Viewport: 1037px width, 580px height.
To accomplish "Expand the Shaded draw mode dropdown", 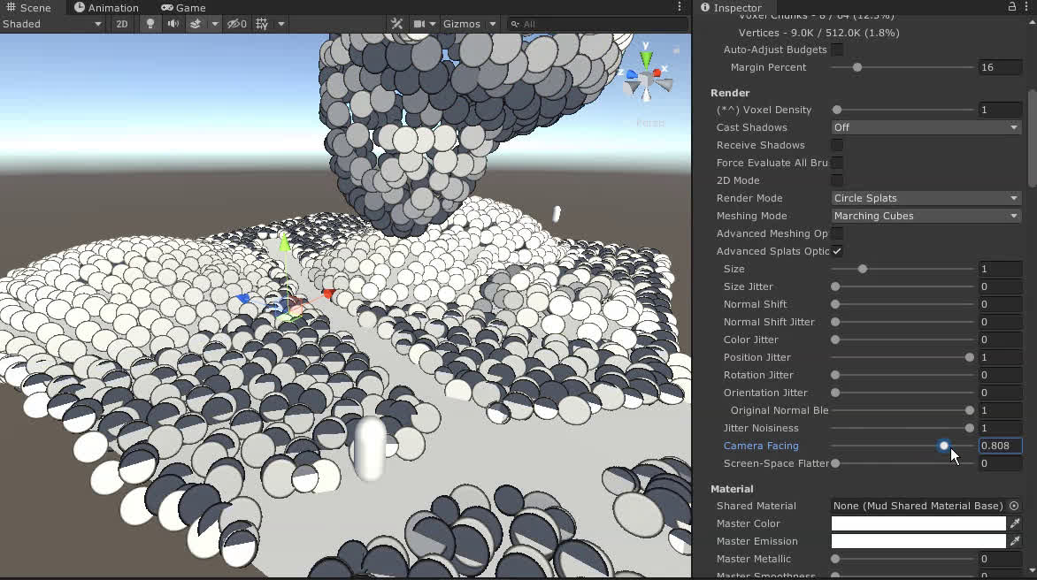I will pyautogui.click(x=53, y=24).
